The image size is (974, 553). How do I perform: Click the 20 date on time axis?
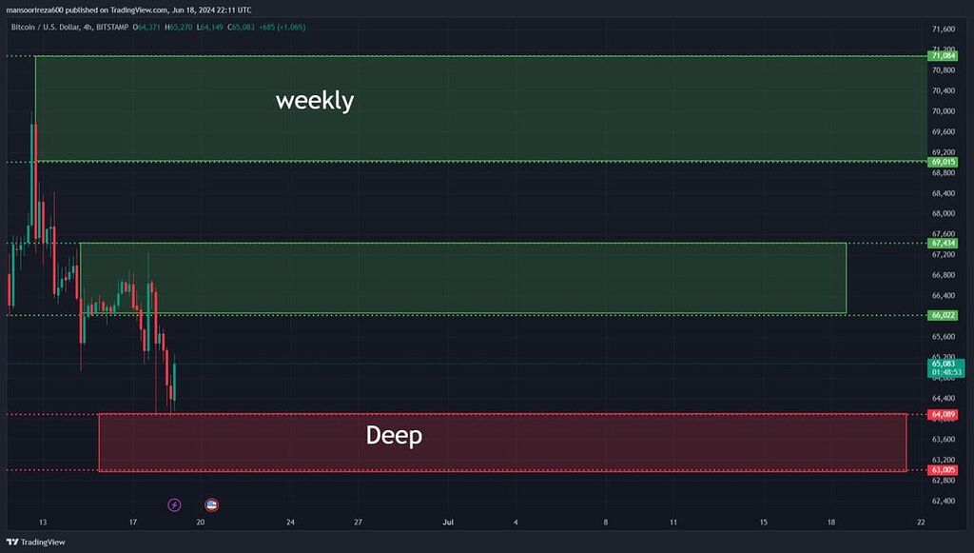tap(200, 523)
